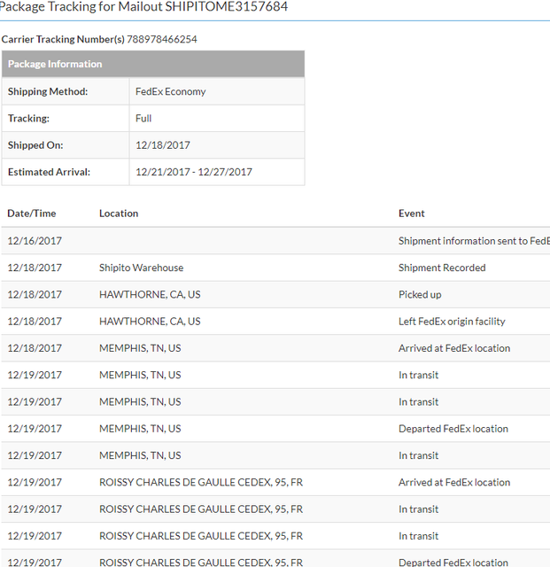
Task: Select the FedEx Economy value
Action: pyautogui.click(x=171, y=91)
